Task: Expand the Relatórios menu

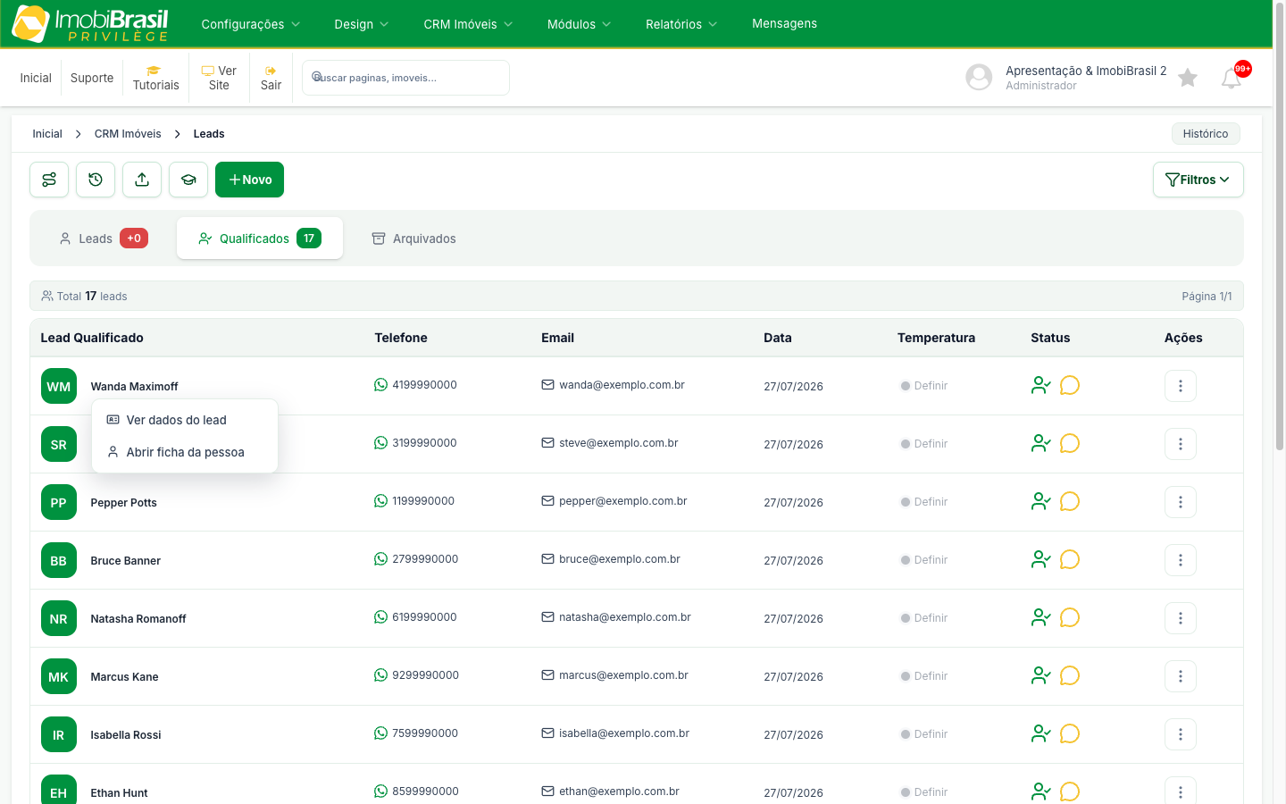Action: point(681,24)
